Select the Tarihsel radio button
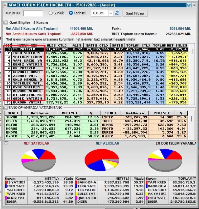The image size is (199, 209). coord(71,13)
